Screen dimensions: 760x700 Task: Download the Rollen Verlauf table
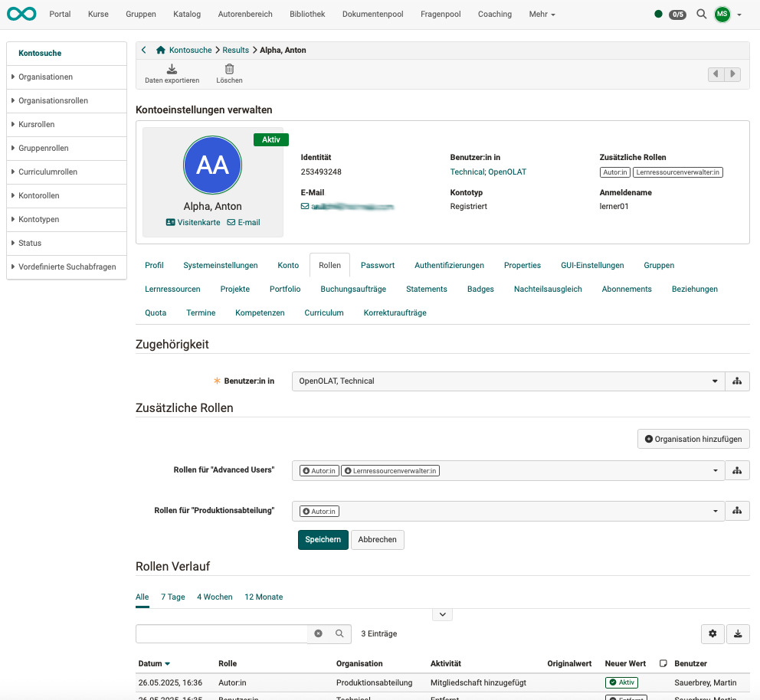coord(738,633)
